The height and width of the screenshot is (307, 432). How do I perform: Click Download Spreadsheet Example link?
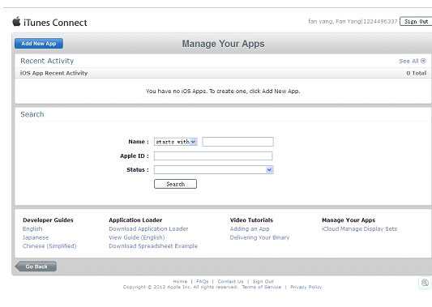point(153,246)
